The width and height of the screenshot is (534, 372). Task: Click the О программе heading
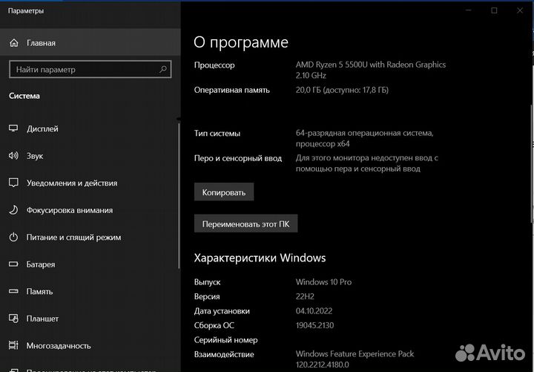(241, 42)
